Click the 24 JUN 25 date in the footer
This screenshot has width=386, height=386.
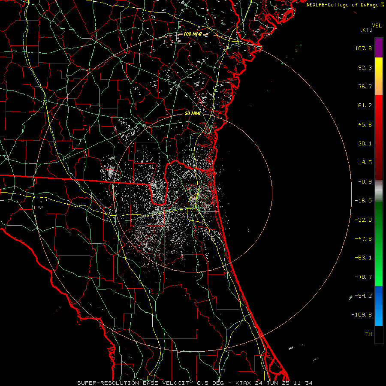point(273,383)
